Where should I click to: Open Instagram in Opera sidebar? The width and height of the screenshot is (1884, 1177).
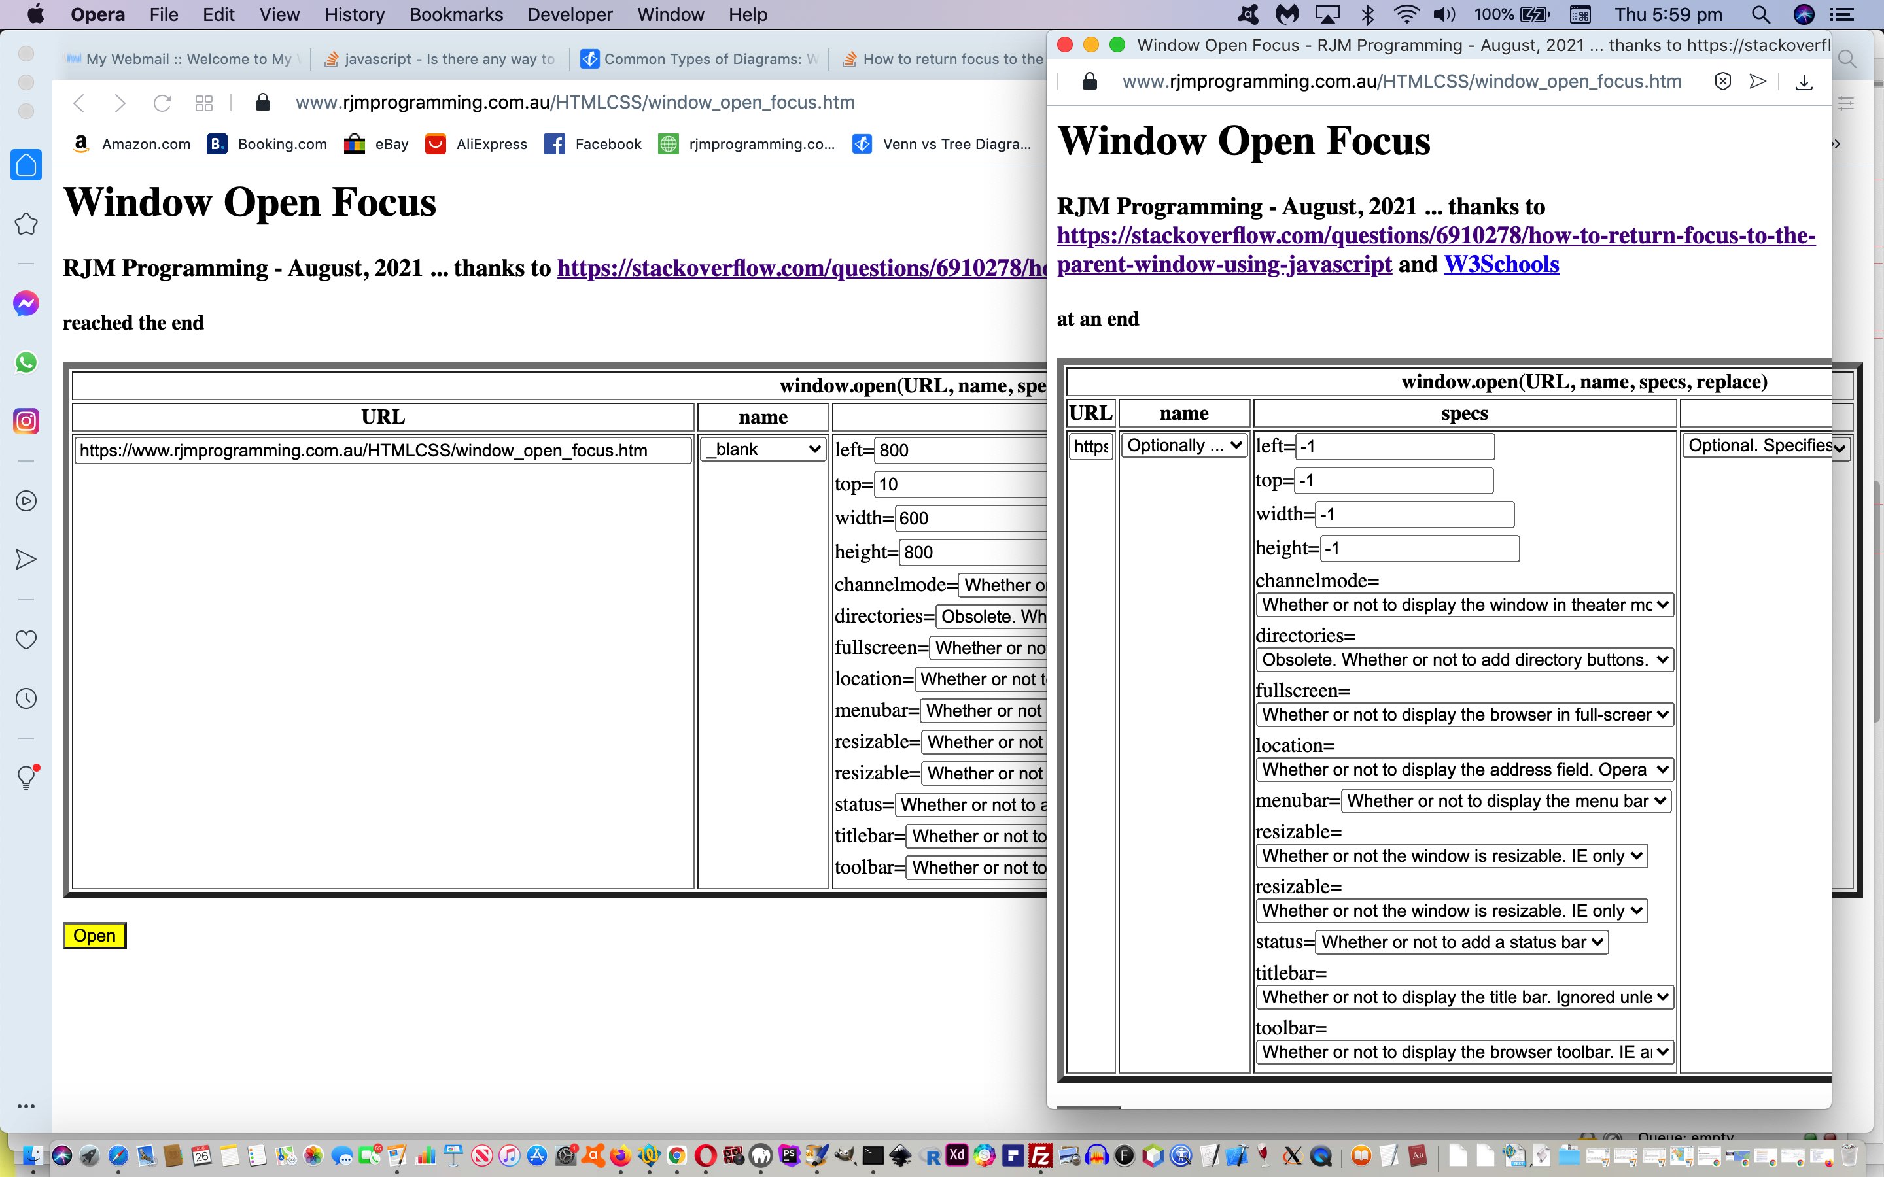point(26,421)
